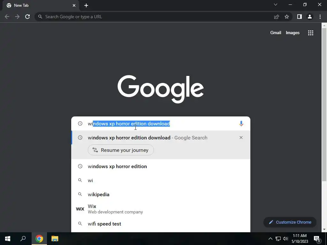Open File Explorer from taskbar
This screenshot has width=327, height=245.
(x=55, y=239)
